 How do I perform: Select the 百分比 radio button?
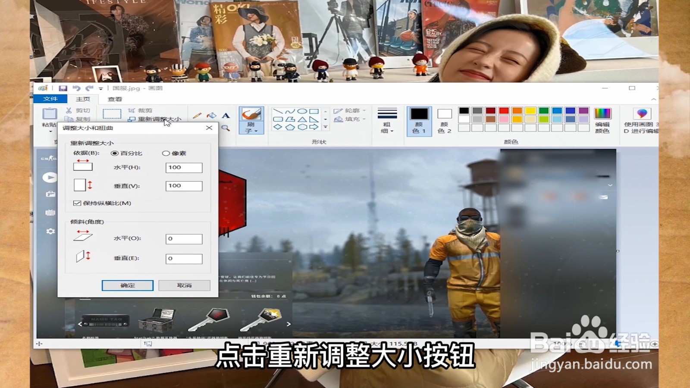[114, 153]
